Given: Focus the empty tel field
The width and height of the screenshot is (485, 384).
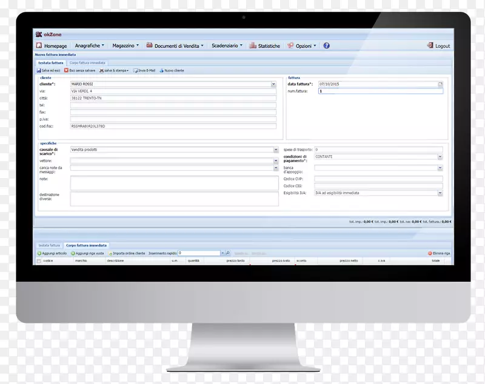Looking at the screenshot, I should click(173, 105).
